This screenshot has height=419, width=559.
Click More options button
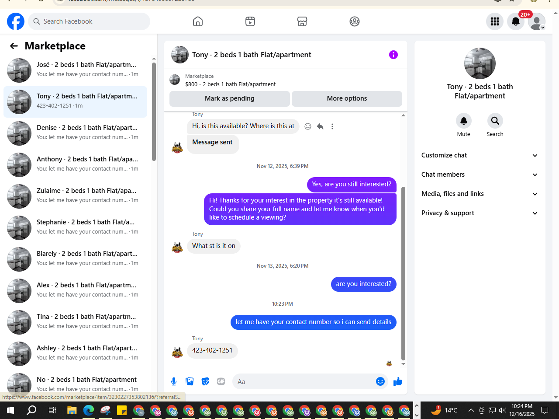point(347,98)
